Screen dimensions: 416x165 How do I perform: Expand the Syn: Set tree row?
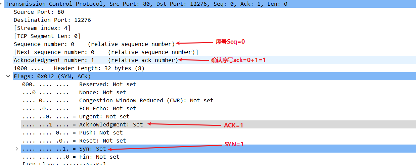(17, 149)
